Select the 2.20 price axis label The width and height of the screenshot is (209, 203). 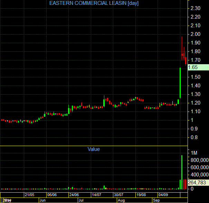196,17
